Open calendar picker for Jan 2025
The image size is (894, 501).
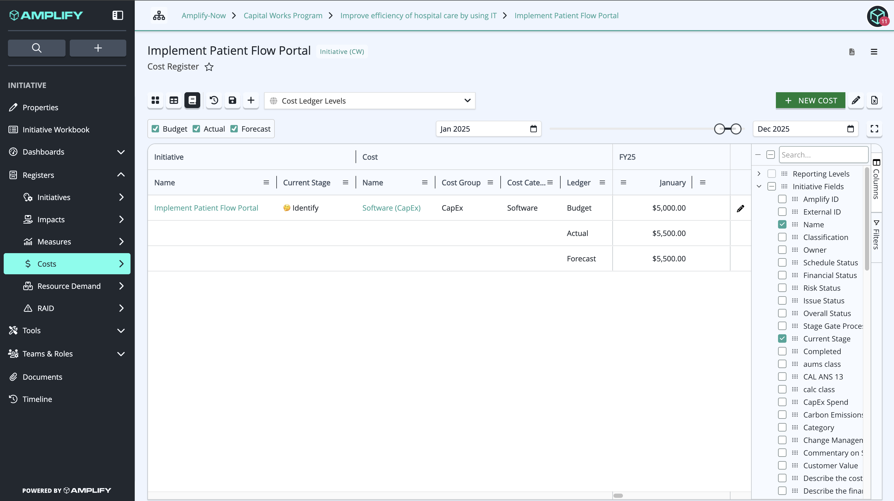(x=533, y=129)
